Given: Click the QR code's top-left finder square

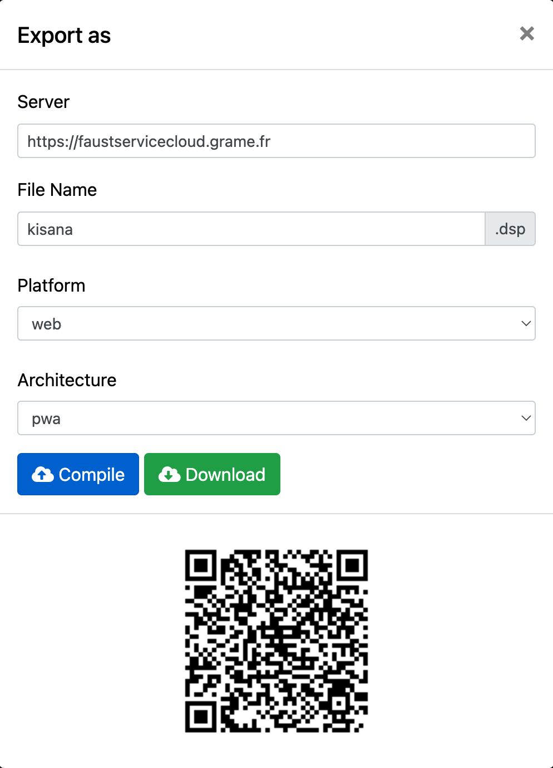Looking at the screenshot, I should click(x=201, y=566).
